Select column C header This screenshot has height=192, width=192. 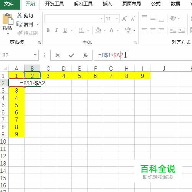coord(48,69)
